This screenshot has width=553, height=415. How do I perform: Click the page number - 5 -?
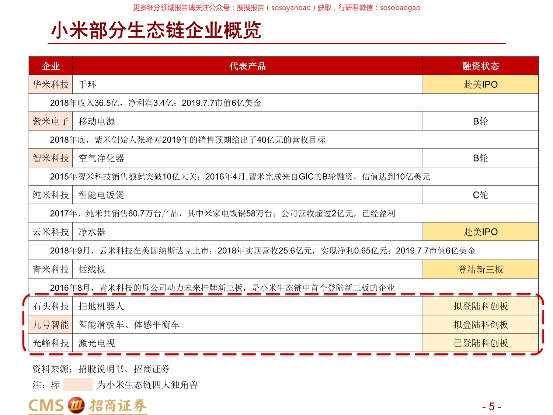(492, 407)
